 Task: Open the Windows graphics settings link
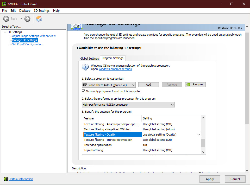coord(115,69)
